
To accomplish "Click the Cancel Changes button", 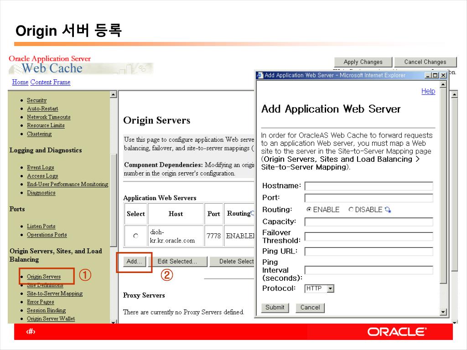I will tap(425, 62).
